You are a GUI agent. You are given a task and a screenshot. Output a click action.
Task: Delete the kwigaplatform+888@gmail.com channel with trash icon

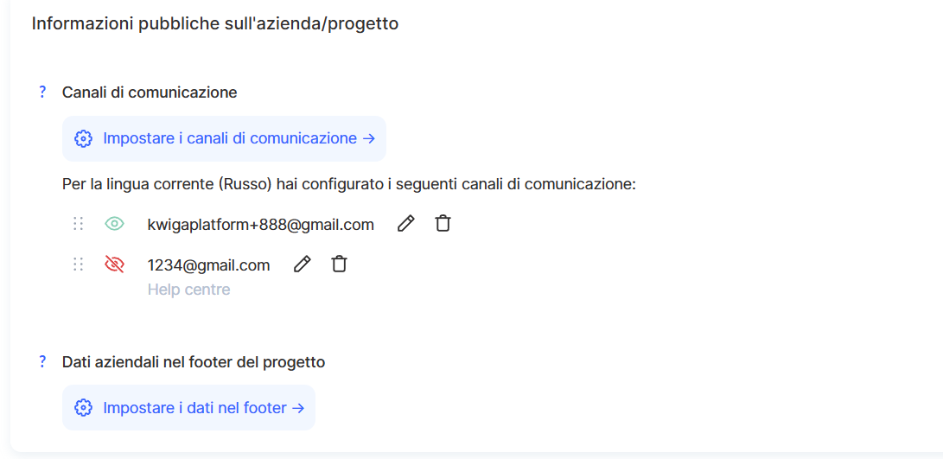pyautogui.click(x=443, y=224)
